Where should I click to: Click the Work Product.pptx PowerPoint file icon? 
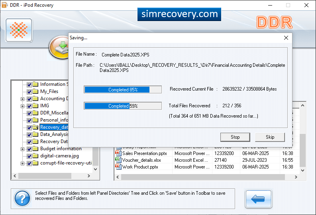118,167
